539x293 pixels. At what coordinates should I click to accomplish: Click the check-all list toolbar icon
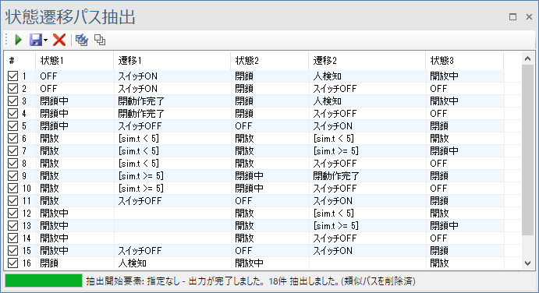click(81, 40)
